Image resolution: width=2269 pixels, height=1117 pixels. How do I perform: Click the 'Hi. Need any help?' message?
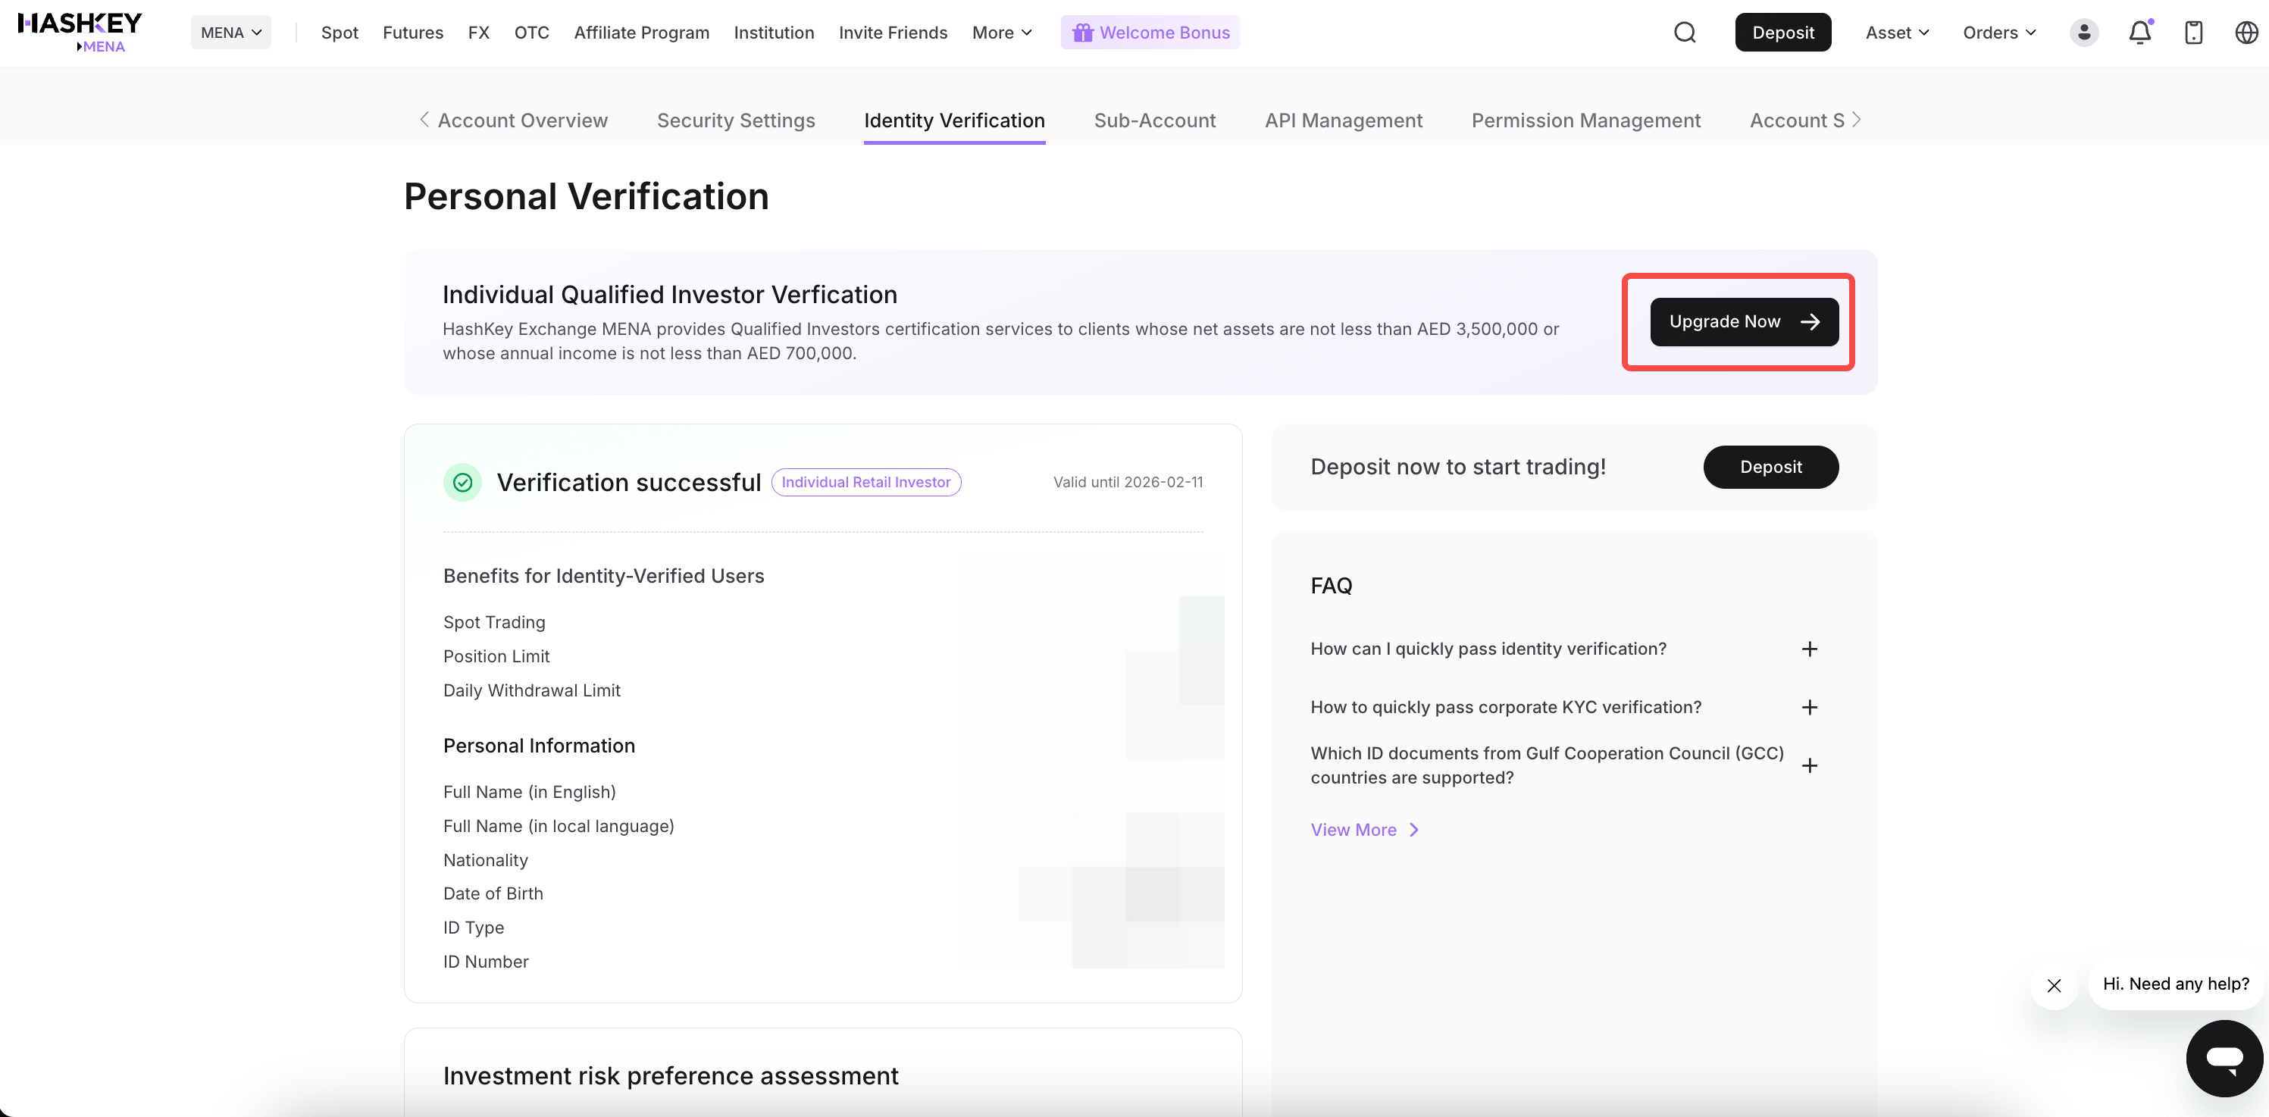tap(2176, 984)
